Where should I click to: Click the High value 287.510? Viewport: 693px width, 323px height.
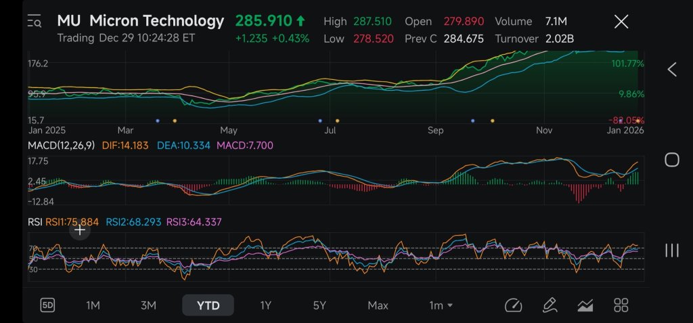[x=372, y=21]
